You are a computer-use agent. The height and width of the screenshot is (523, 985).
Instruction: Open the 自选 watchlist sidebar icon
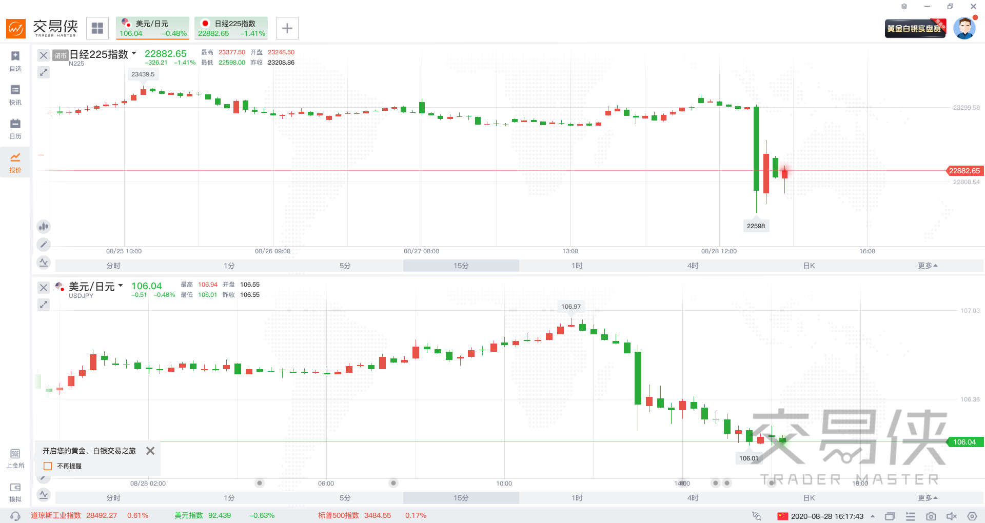coord(15,61)
